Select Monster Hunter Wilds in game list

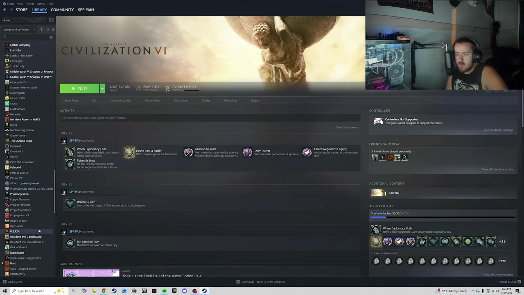click(24, 87)
